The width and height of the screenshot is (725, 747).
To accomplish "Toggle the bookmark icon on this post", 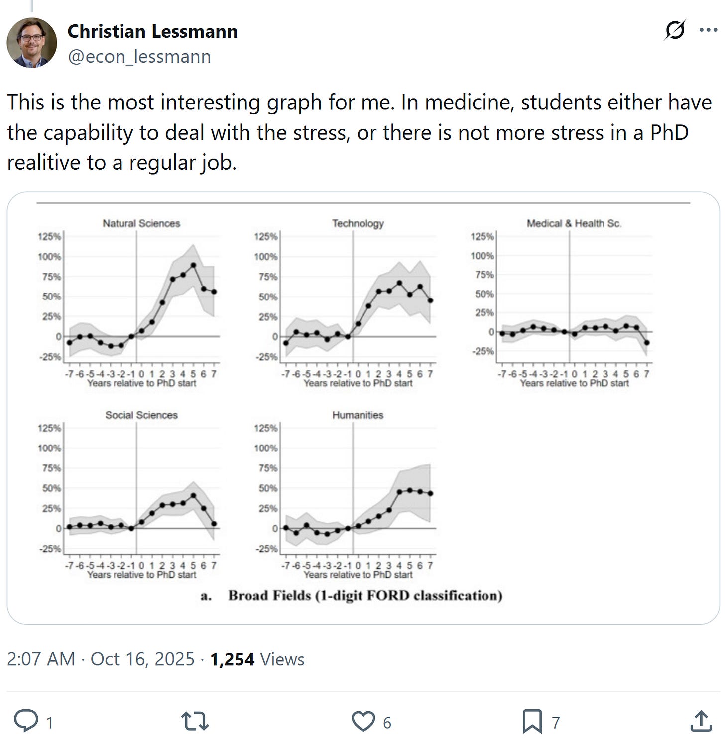I will (532, 721).
